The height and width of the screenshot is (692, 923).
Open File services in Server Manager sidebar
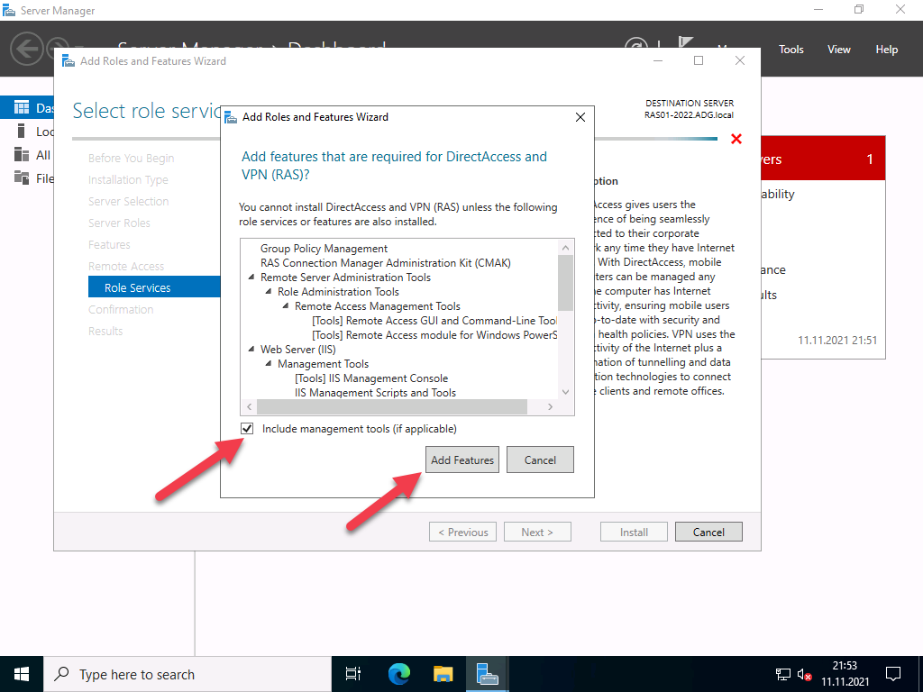coord(27,178)
